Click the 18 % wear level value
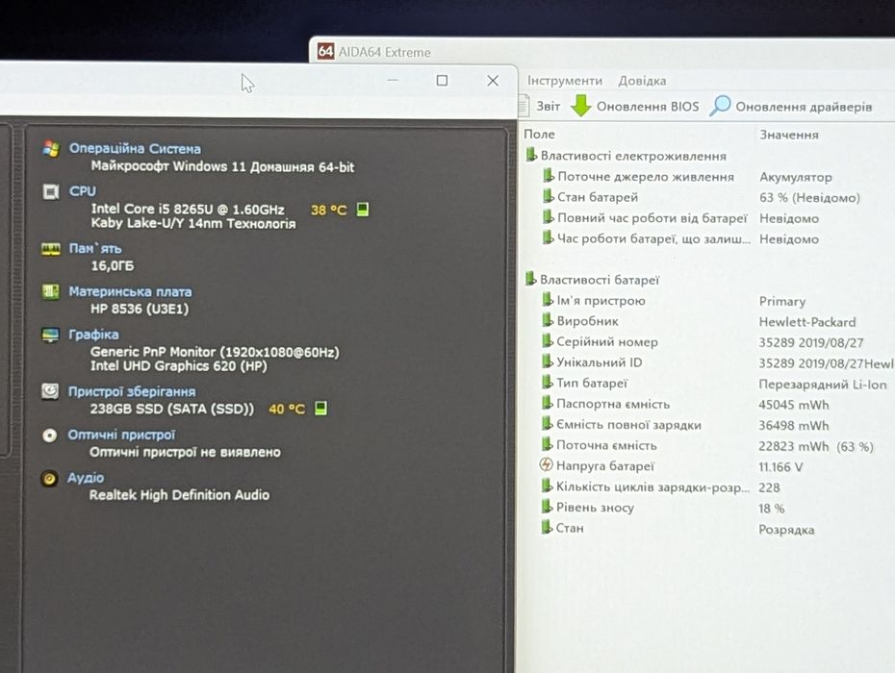895x673 pixels. pyautogui.click(x=771, y=509)
